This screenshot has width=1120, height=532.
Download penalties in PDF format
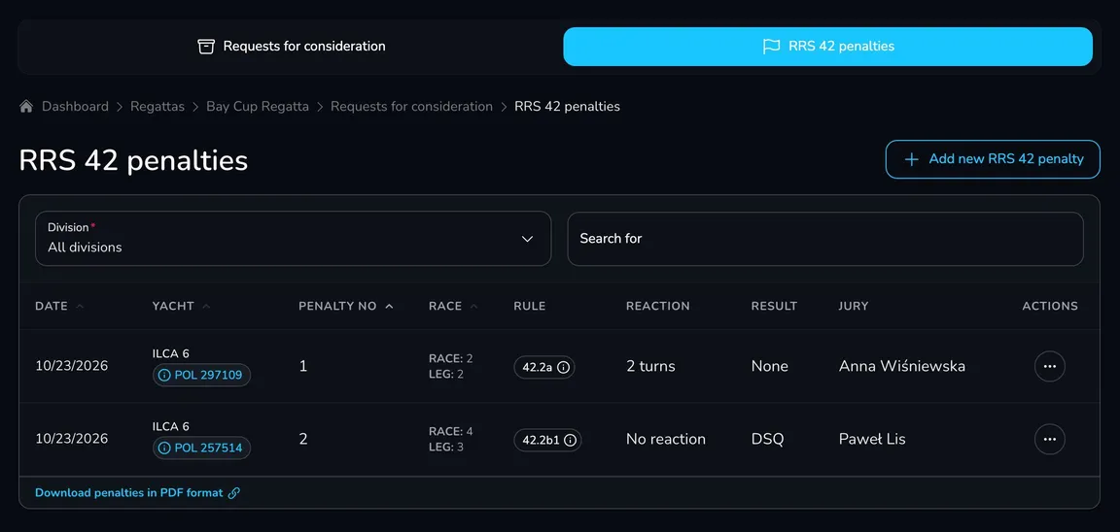pyautogui.click(x=137, y=493)
